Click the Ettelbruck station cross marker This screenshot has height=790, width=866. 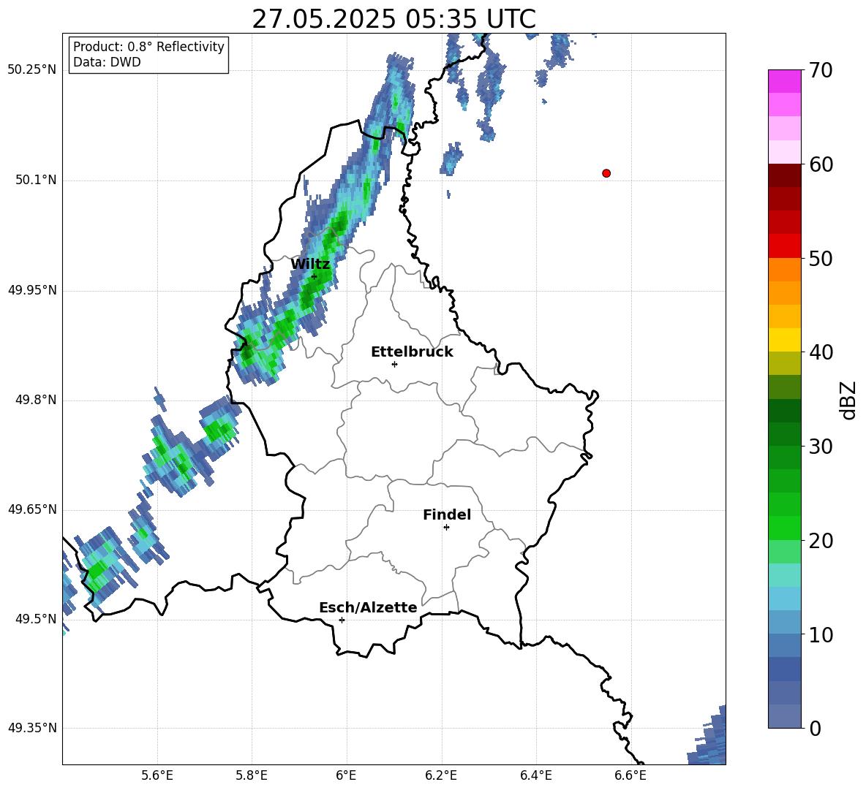click(x=394, y=364)
